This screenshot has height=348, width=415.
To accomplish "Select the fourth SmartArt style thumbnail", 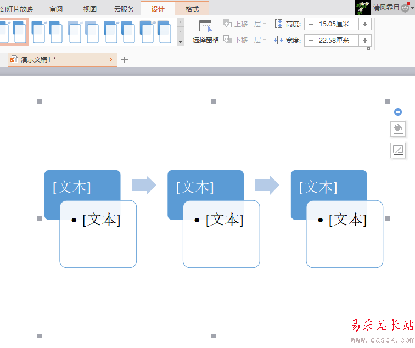I will [x=119, y=32].
